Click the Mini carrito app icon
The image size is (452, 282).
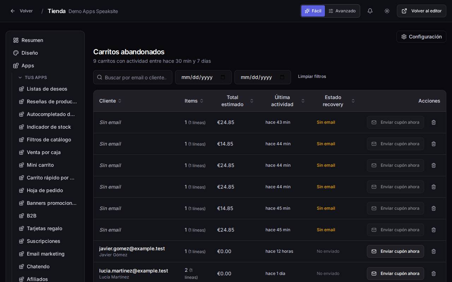point(21,165)
